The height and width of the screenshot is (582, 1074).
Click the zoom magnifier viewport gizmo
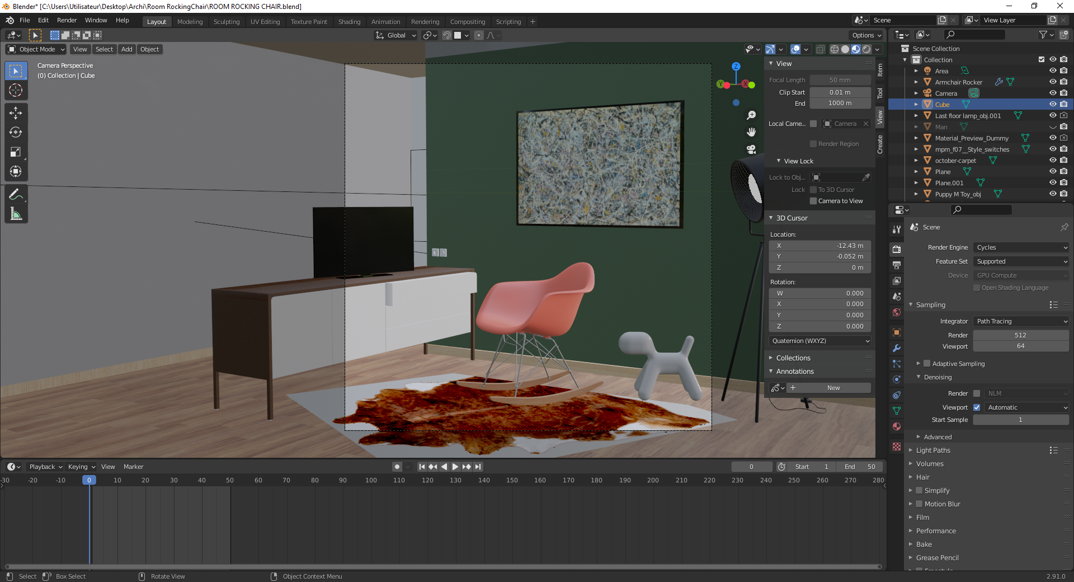coord(751,115)
